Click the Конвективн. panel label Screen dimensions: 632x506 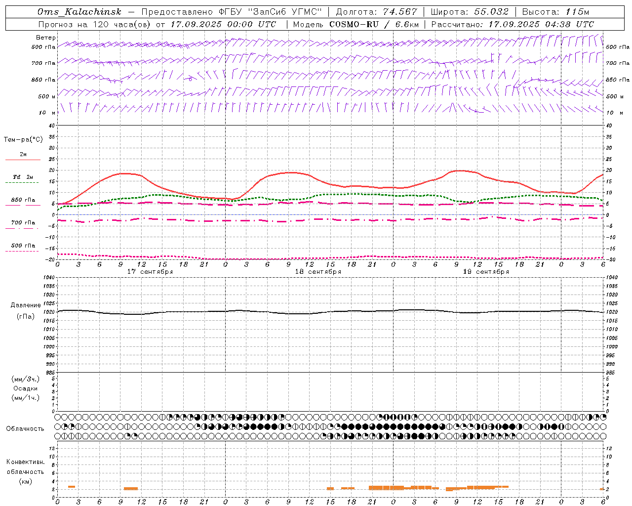click(x=25, y=462)
